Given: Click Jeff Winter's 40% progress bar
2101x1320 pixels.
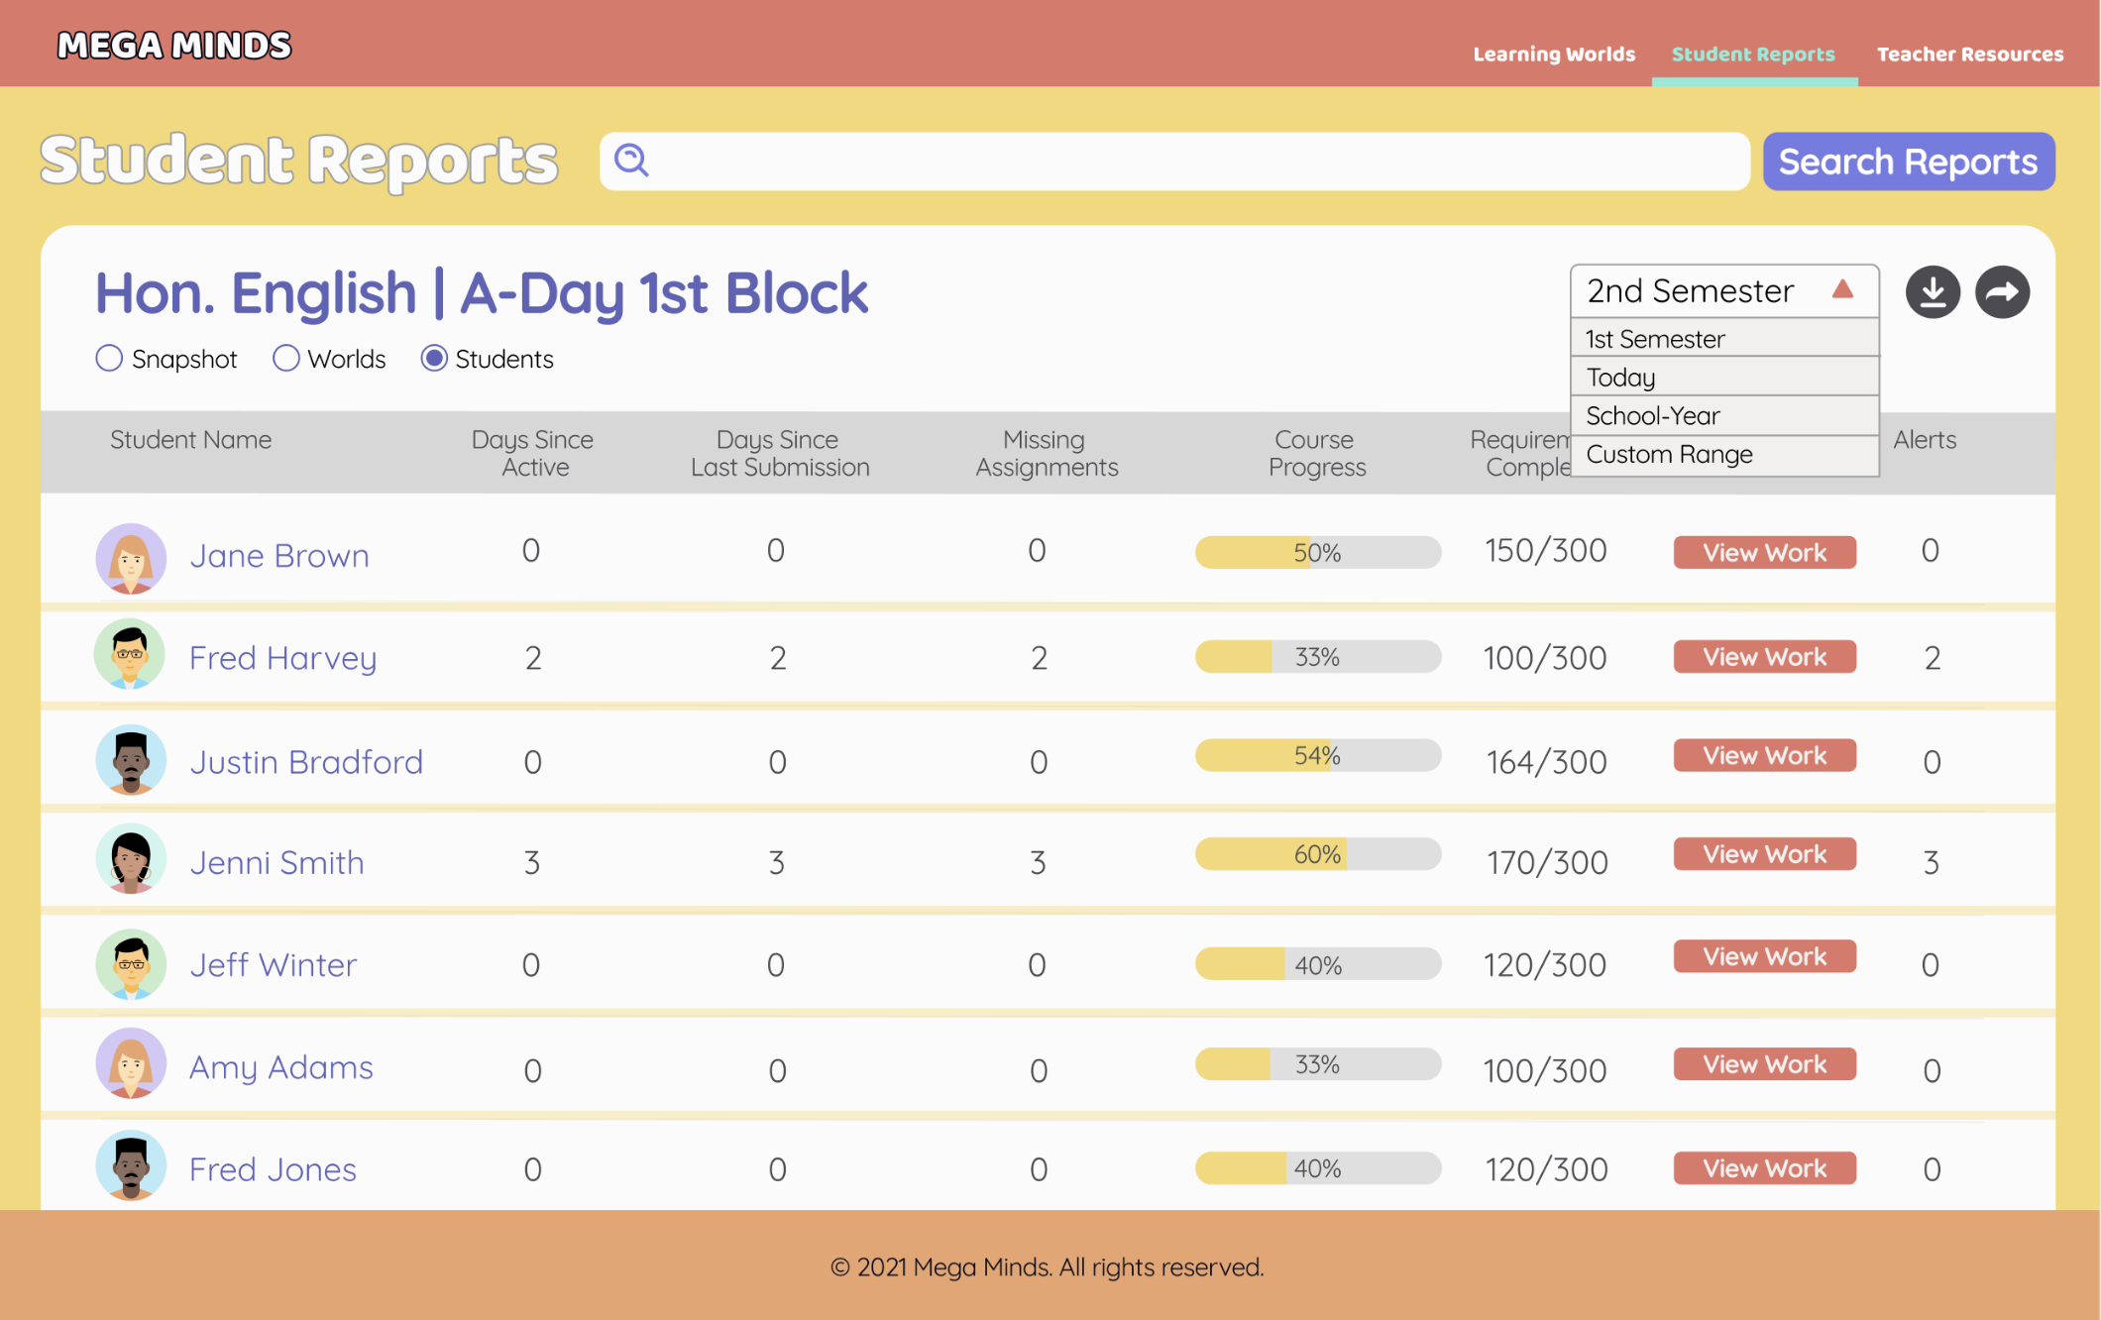Looking at the screenshot, I should click(1317, 964).
